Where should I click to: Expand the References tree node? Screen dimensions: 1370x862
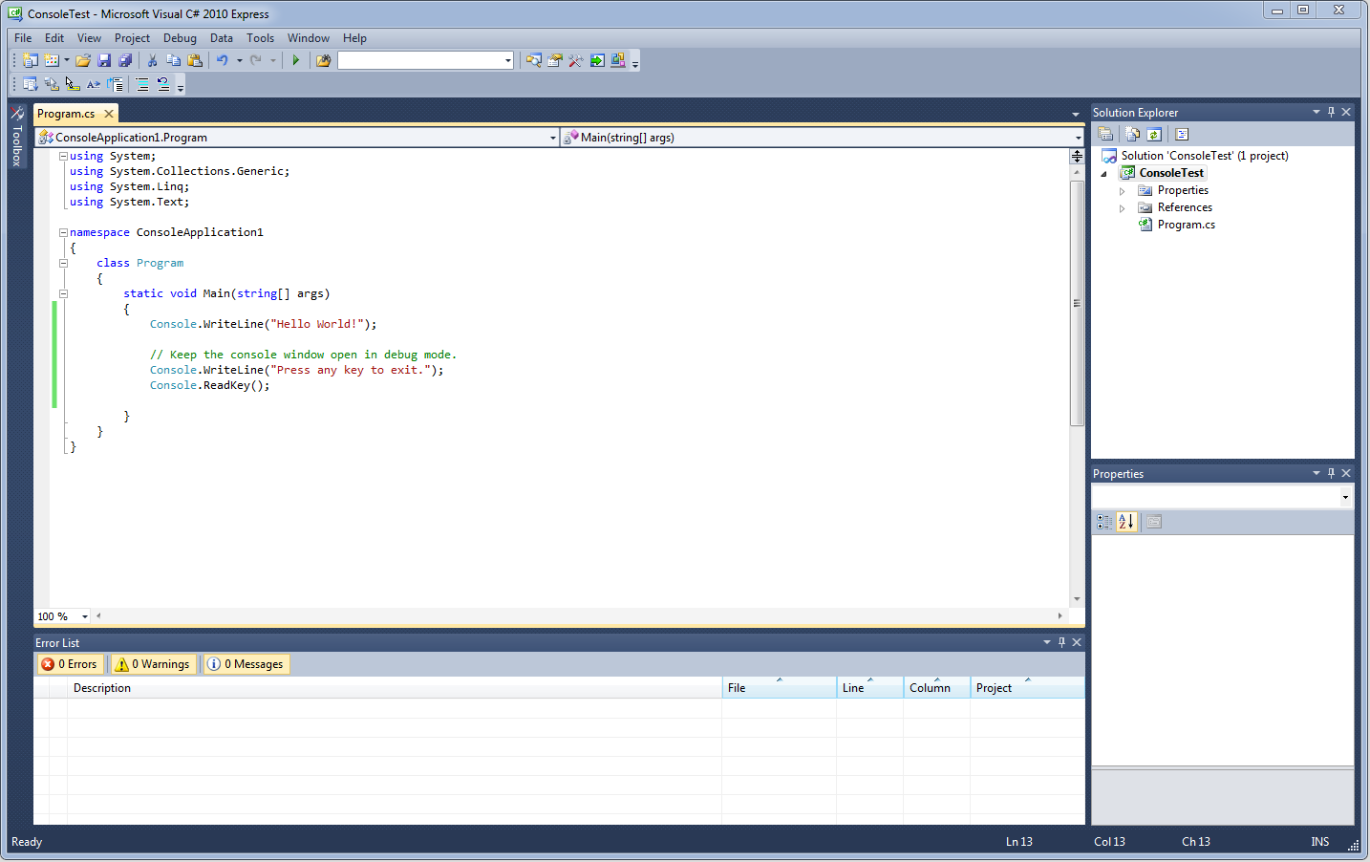point(1123,208)
